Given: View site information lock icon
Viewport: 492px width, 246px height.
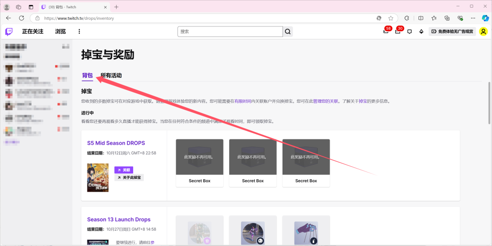Looking at the screenshot, I should (x=37, y=18).
